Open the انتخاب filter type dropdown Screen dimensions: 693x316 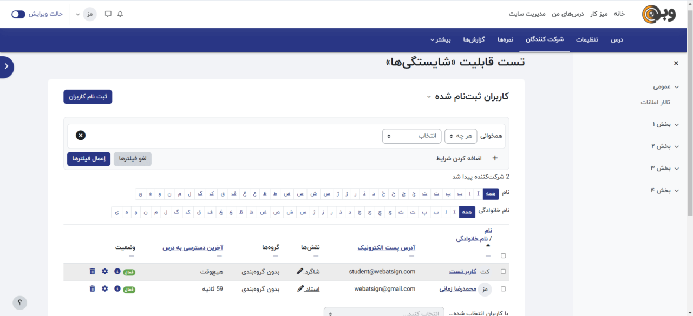[412, 136]
